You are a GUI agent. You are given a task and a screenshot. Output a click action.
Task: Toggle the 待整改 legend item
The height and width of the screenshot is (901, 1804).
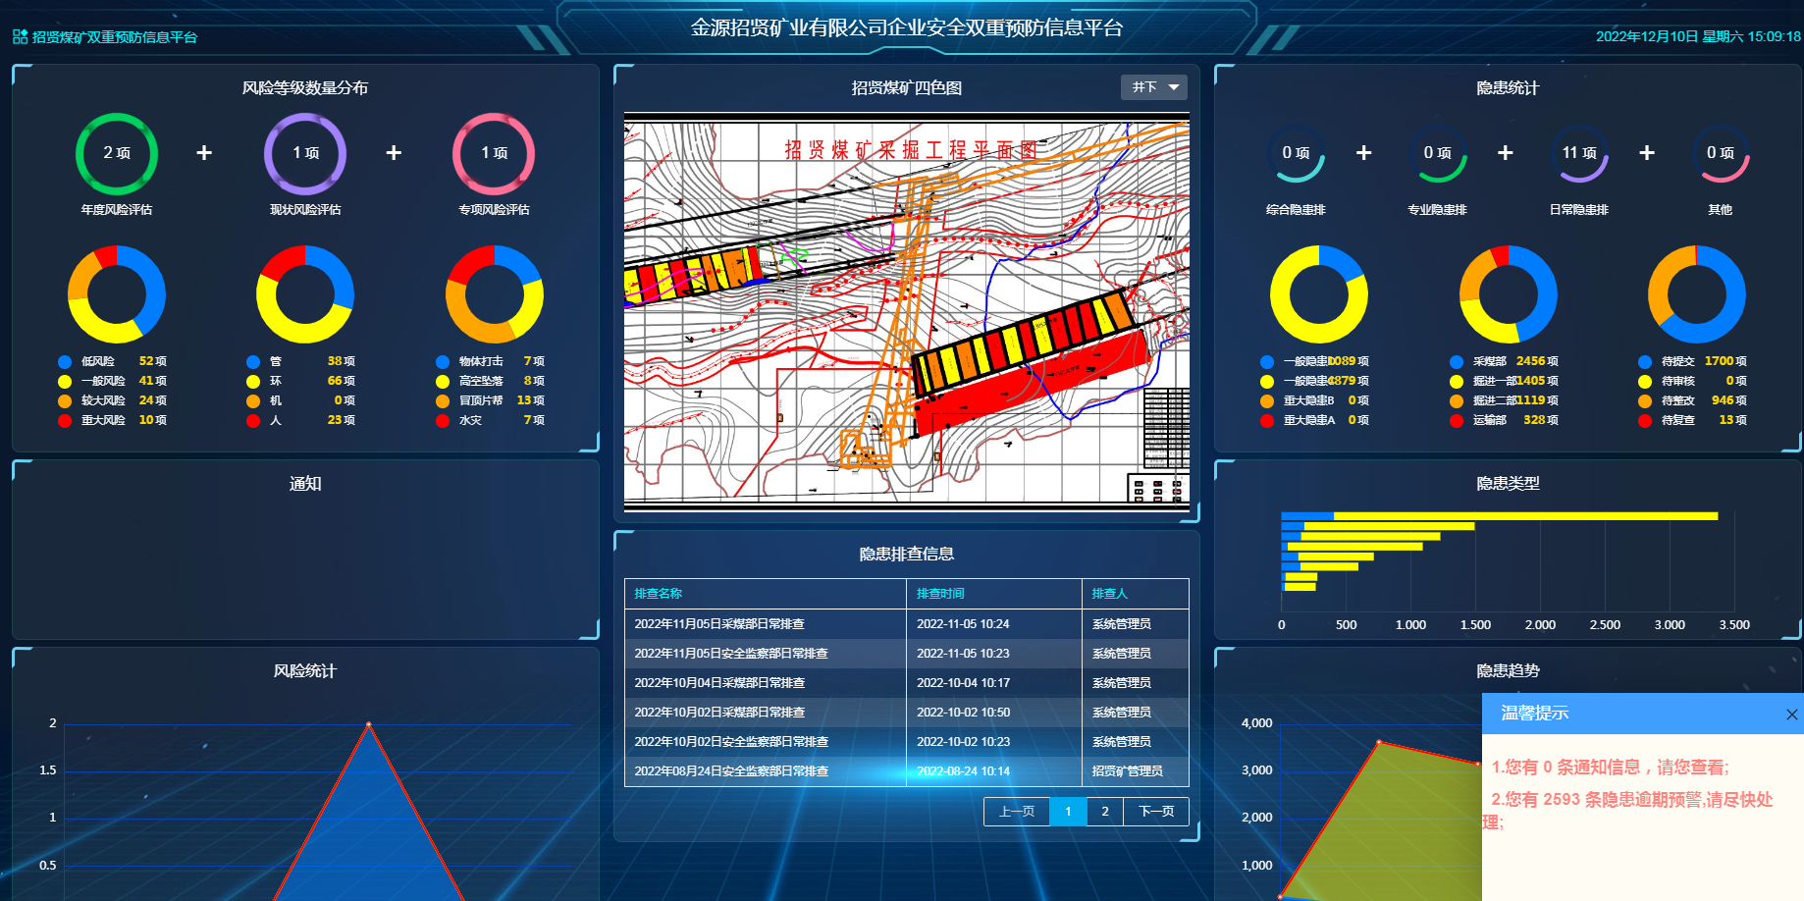(x=1677, y=400)
